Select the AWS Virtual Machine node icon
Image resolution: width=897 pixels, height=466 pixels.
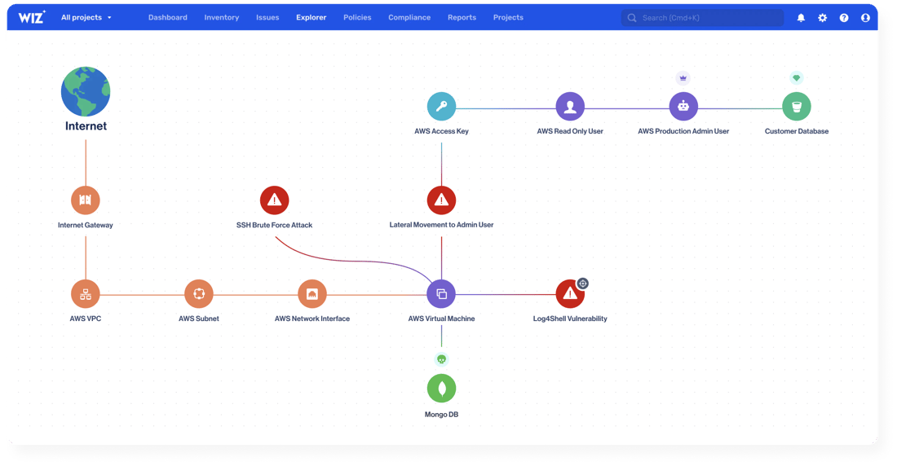441,294
